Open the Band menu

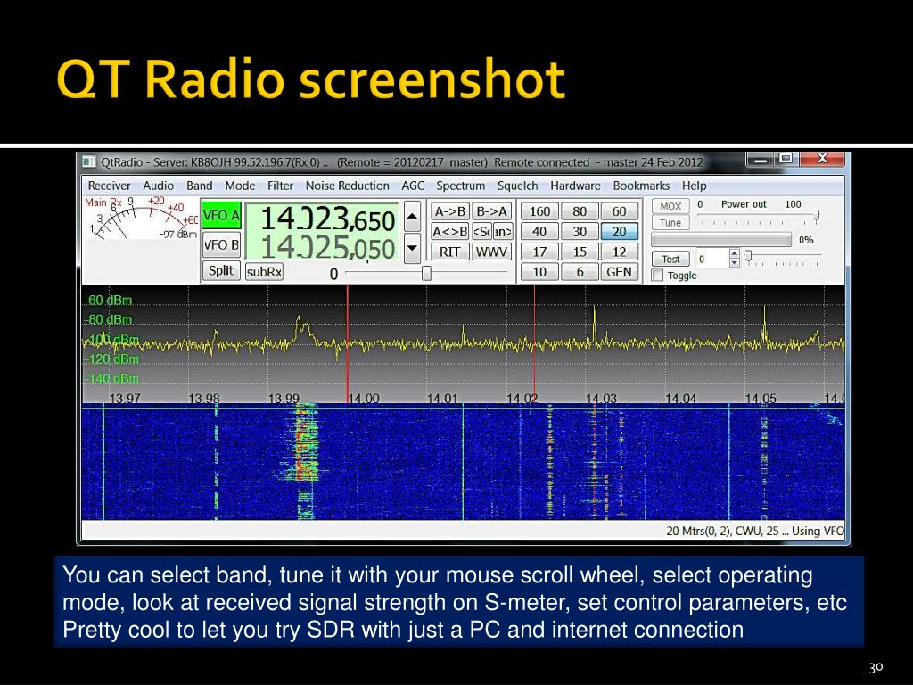199,186
